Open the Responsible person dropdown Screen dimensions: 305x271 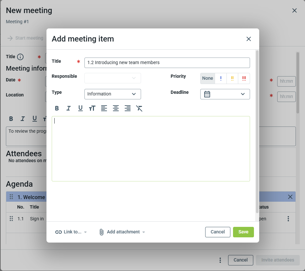coord(113,78)
